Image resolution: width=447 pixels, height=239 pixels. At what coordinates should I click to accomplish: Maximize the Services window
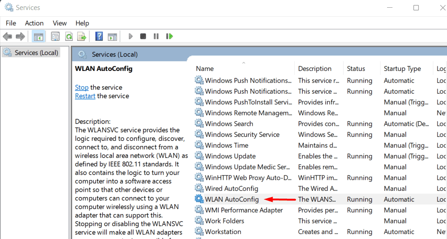pos(416,8)
